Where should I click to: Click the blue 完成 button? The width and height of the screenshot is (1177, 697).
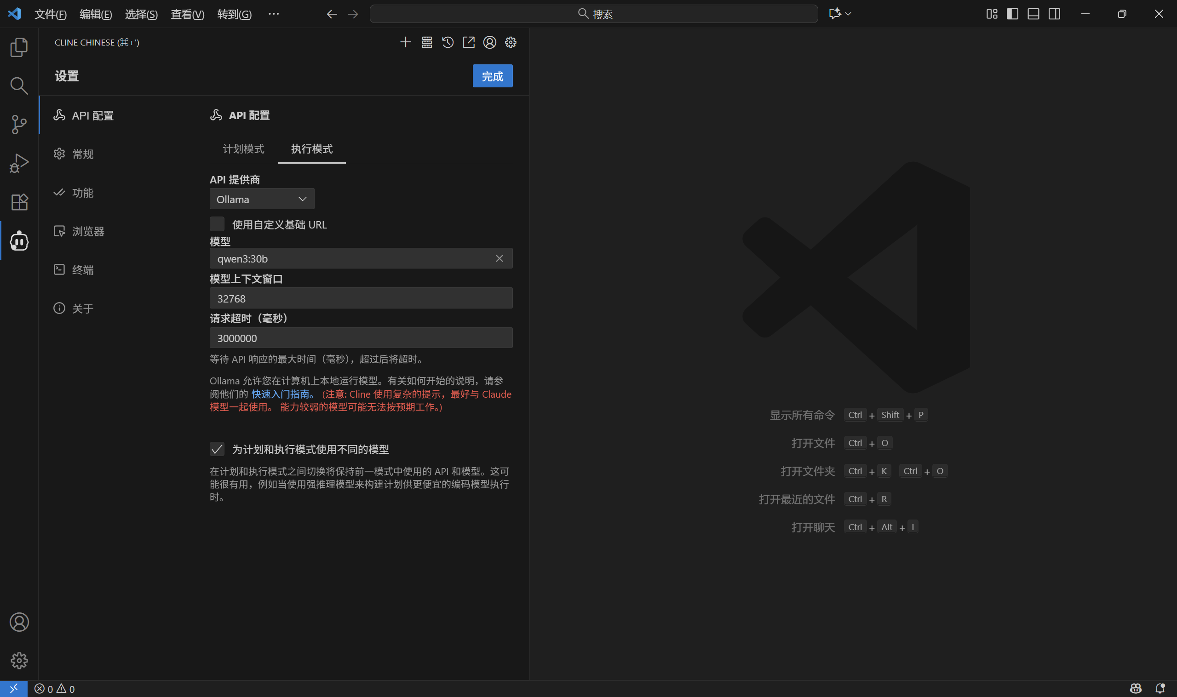point(492,76)
